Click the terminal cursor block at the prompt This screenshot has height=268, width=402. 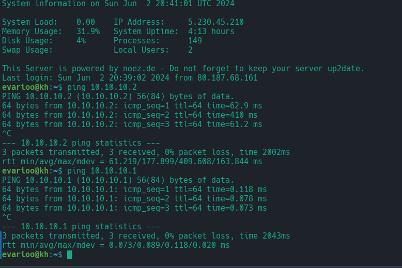[69, 255]
